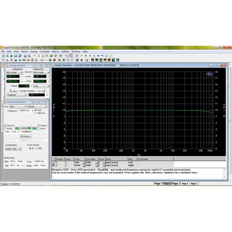Click the speaker headphone panel icon
Image resolution: width=232 pixels, height=232 pixels.
click(36, 60)
